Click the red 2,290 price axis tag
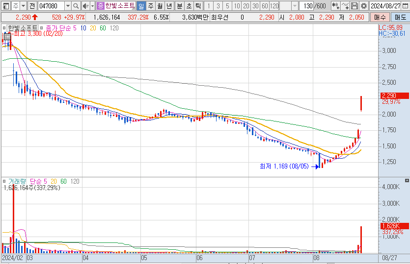 click(395, 96)
